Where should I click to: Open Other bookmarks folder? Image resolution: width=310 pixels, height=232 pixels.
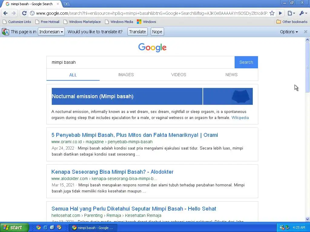coord(292,22)
